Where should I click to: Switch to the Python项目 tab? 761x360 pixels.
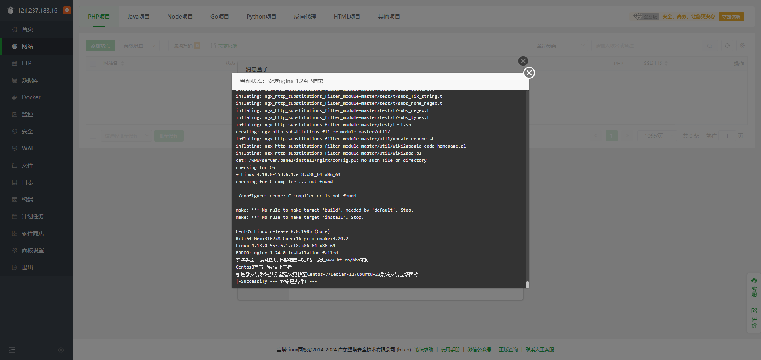(261, 17)
